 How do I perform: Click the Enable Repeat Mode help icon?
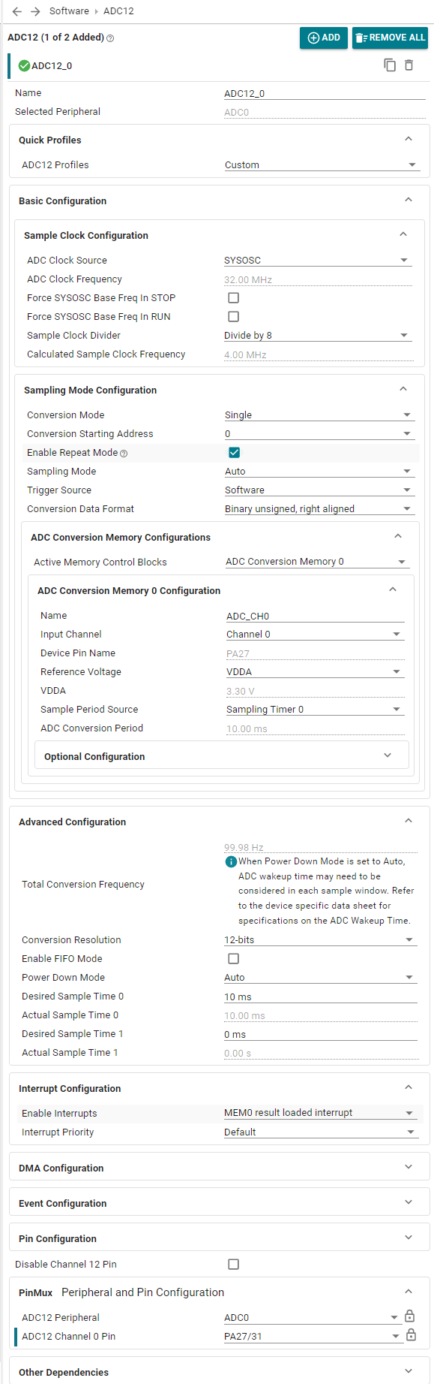click(124, 454)
